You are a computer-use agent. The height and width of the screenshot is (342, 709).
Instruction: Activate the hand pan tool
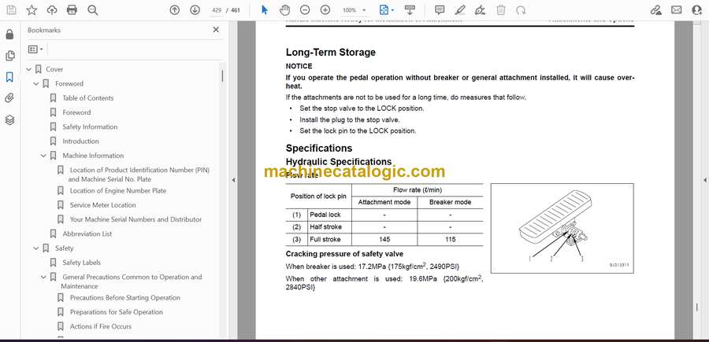[x=284, y=10]
